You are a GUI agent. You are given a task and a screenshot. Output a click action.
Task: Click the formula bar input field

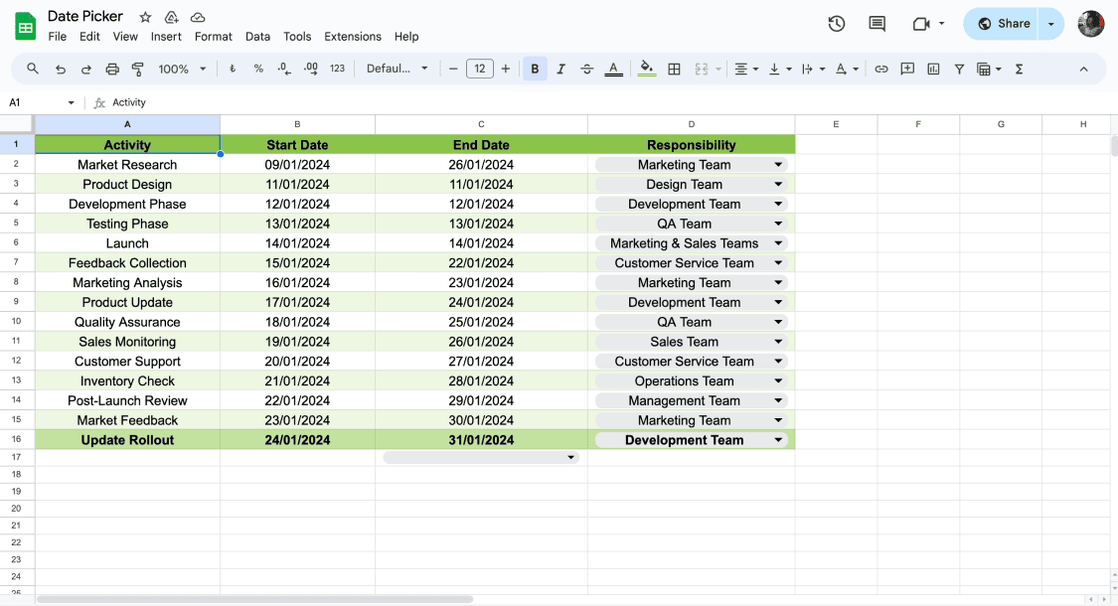pyautogui.click(x=596, y=102)
